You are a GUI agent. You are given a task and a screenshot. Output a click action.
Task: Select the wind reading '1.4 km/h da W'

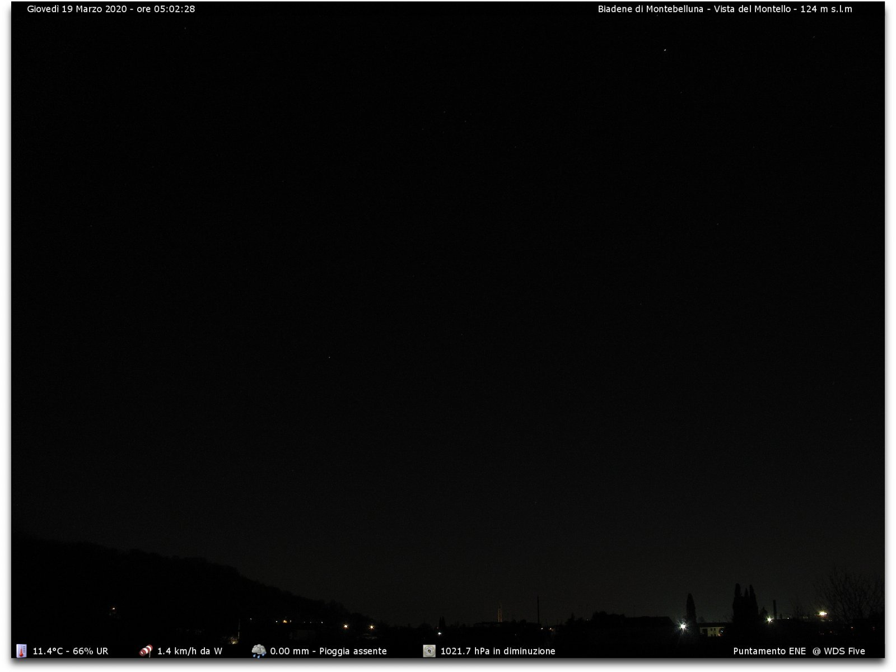point(190,651)
